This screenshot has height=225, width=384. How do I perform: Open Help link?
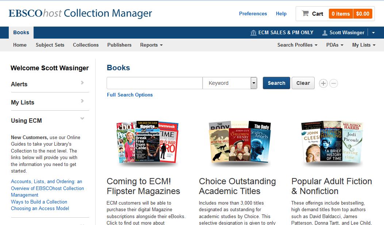[281, 14]
